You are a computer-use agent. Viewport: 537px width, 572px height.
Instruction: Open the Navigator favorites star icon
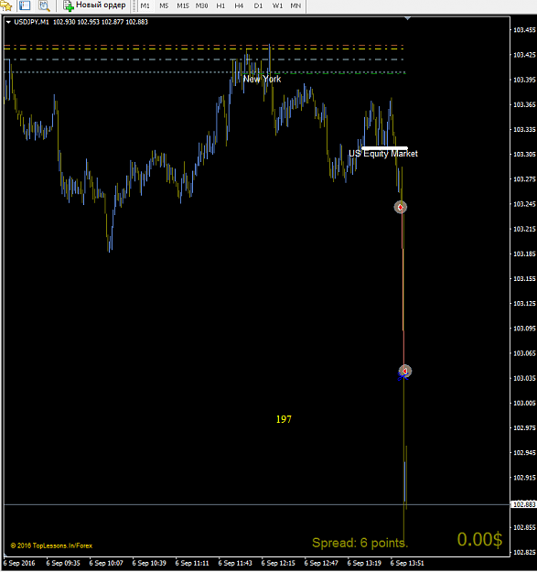pyautogui.click(x=6, y=5)
